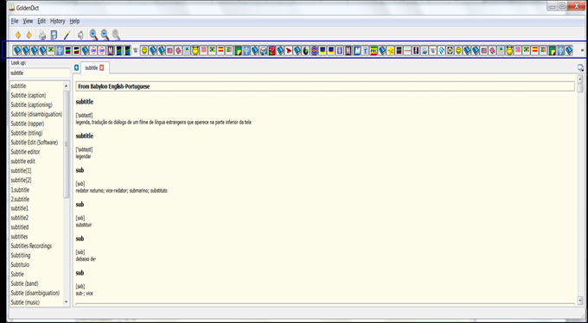This screenshot has height=323, width=588.
Task: Select 'Subtitle (caption)' in word list
Action: click(x=29, y=96)
